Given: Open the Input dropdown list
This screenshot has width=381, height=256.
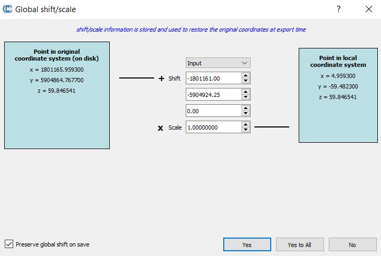Looking at the screenshot, I should 218,63.
